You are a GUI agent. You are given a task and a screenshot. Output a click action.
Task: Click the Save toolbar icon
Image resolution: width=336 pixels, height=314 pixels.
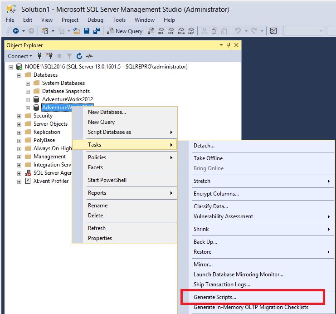(87, 31)
